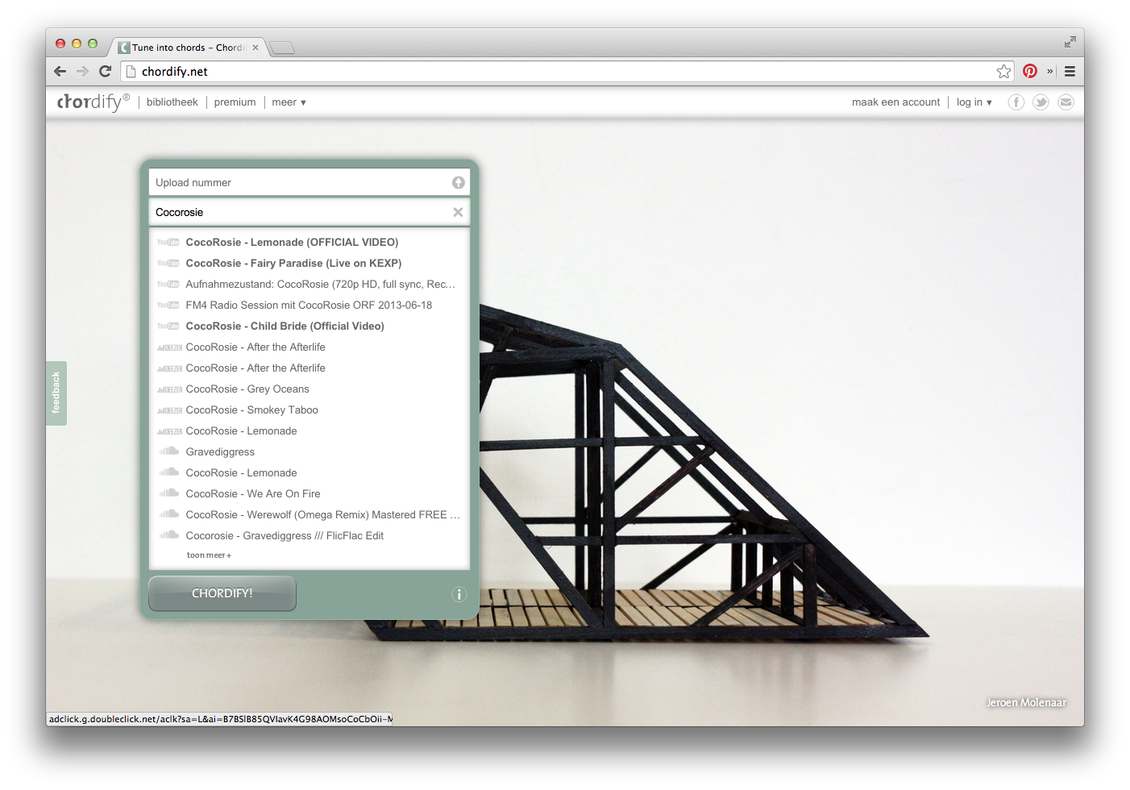Click the YouTube icon beside Child Bride

tap(168, 326)
